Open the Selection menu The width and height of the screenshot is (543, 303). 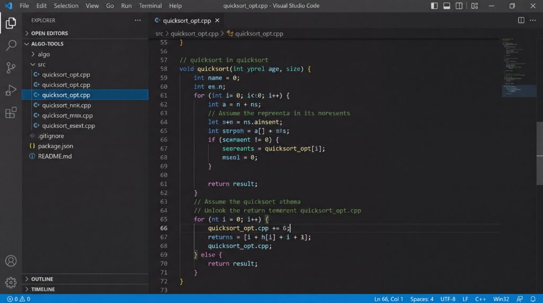coord(66,5)
